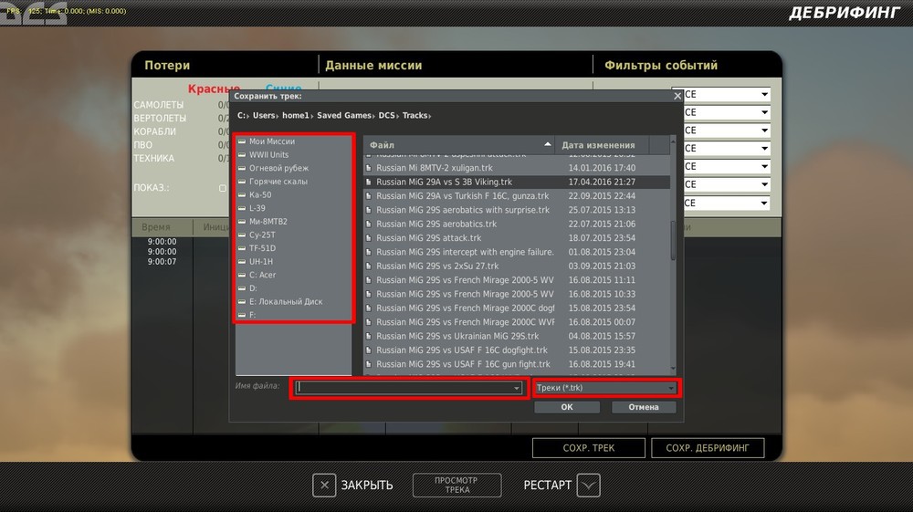
Task: Go to Saved Games in the breadcrumb
Action: click(x=343, y=115)
